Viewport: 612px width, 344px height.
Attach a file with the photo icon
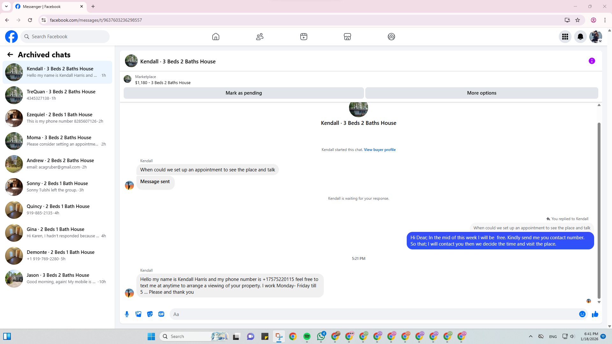[138, 314]
